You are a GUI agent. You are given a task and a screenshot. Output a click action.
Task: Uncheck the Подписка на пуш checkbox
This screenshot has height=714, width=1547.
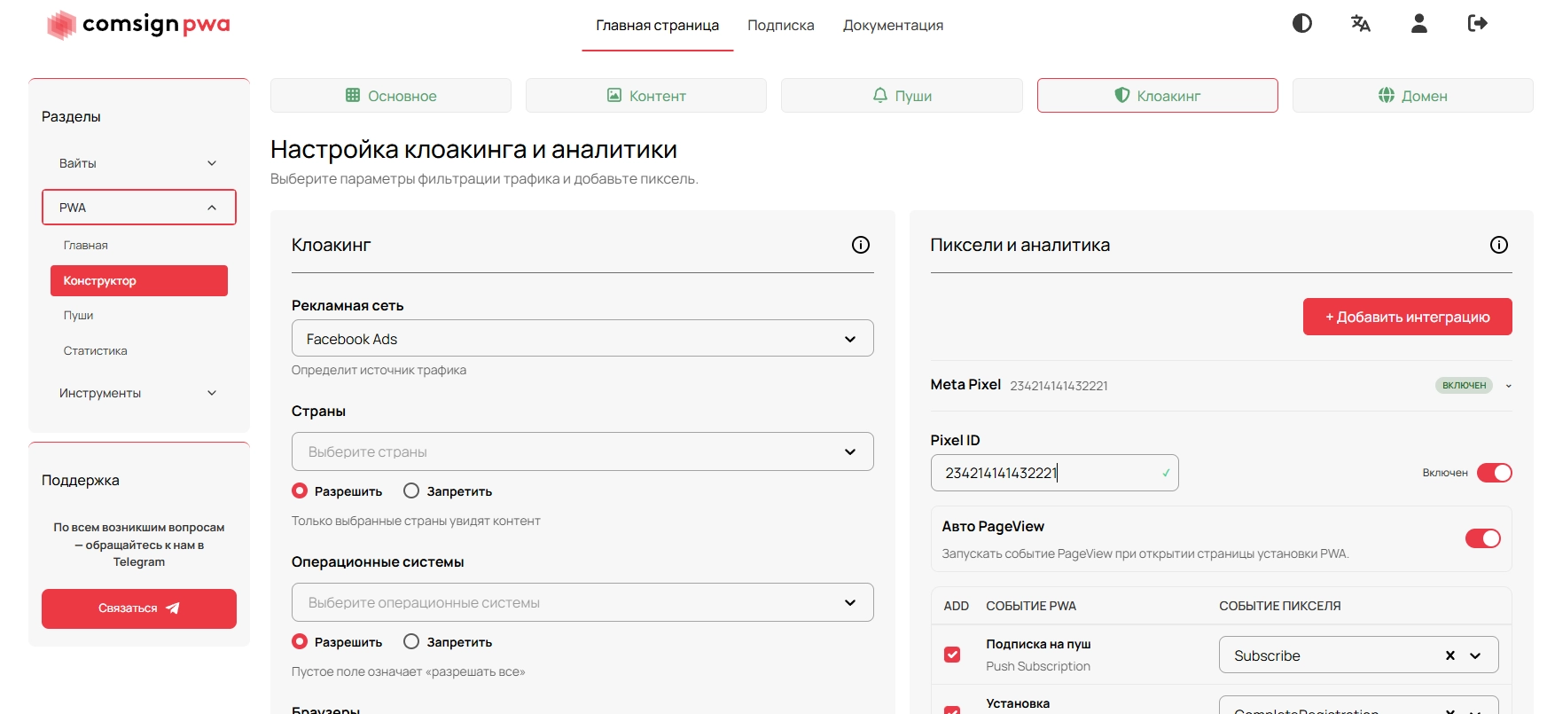pyautogui.click(x=952, y=655)
